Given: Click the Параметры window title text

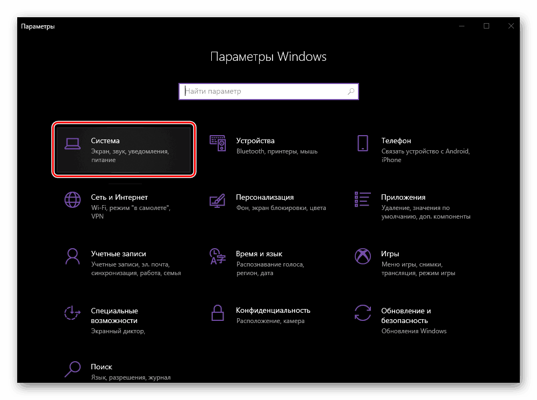Looking at the screenshot, I should tap(38, 26).
